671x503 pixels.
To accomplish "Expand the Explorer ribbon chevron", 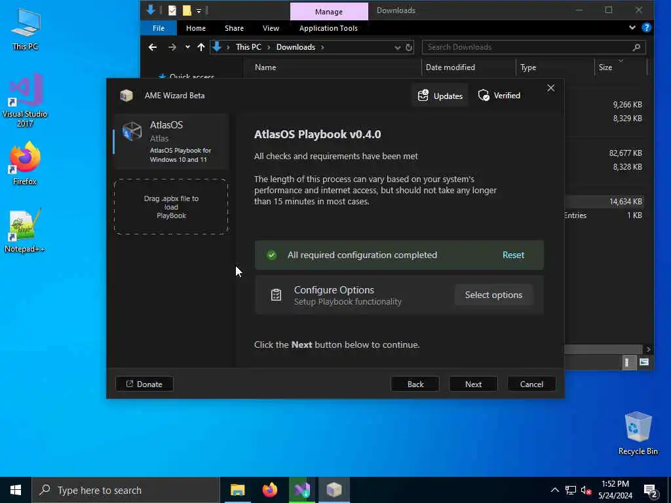I will [x=632, y=28].
